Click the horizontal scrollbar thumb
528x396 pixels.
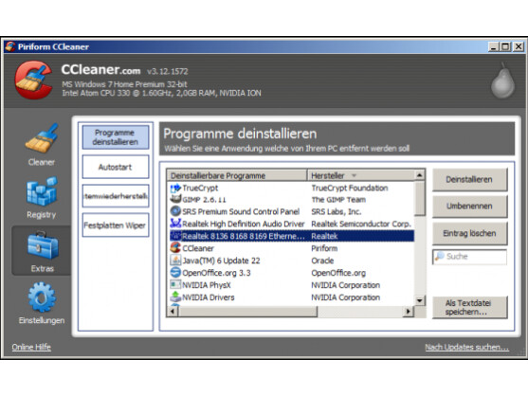(x=247, y=312)
